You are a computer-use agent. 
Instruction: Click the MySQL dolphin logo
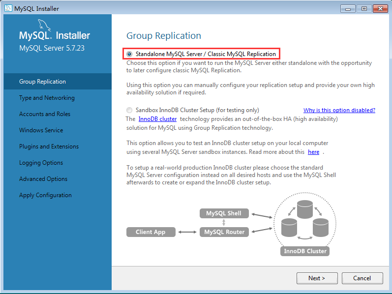(44, 25)
